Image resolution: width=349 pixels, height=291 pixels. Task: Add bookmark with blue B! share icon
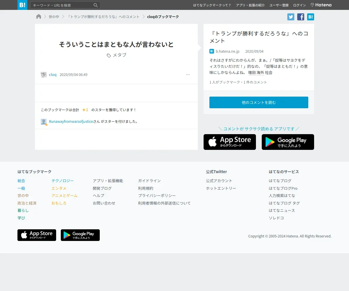point(311,17)
